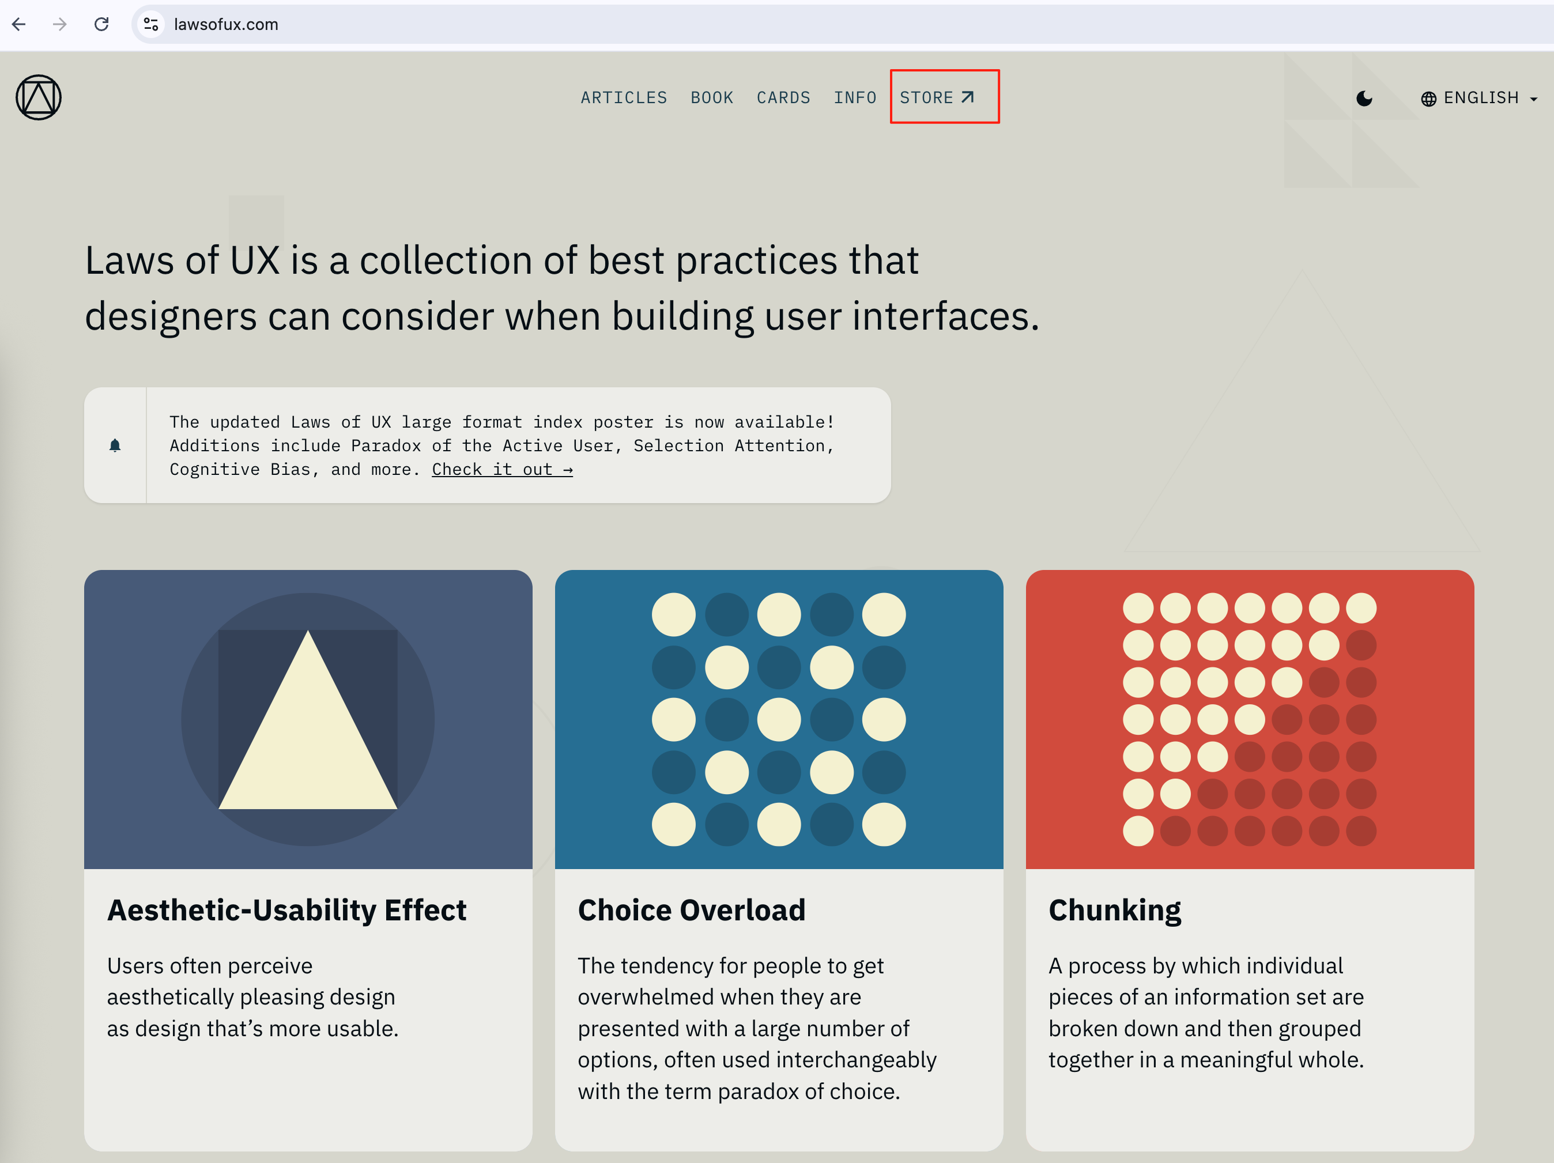This screenshot has height=1163, width=1554.
Task: Click the Laws of UX logo icon
Action: point(39,97)
